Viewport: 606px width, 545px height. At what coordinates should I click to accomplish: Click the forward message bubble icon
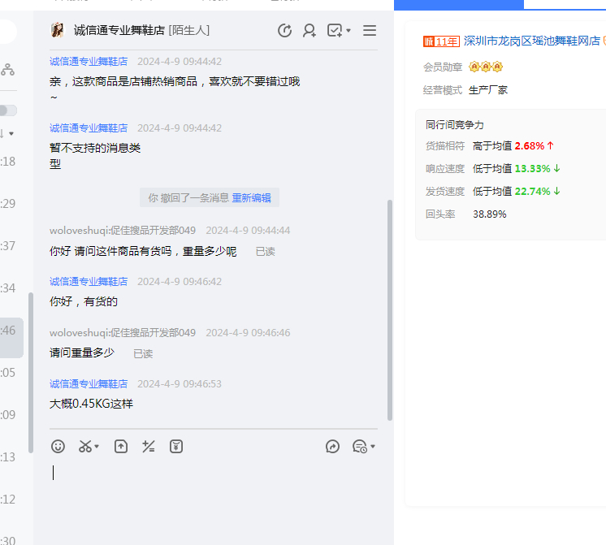click(332, 446)
